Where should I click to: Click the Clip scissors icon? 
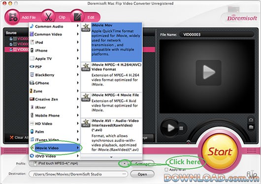(48, 17)
